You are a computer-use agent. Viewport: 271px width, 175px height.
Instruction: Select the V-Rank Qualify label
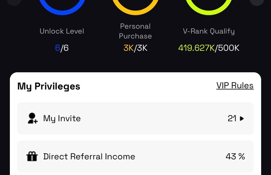[209, 31]
